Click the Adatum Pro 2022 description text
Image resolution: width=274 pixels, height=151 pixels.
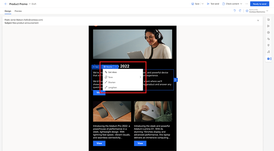pos(112,132)
